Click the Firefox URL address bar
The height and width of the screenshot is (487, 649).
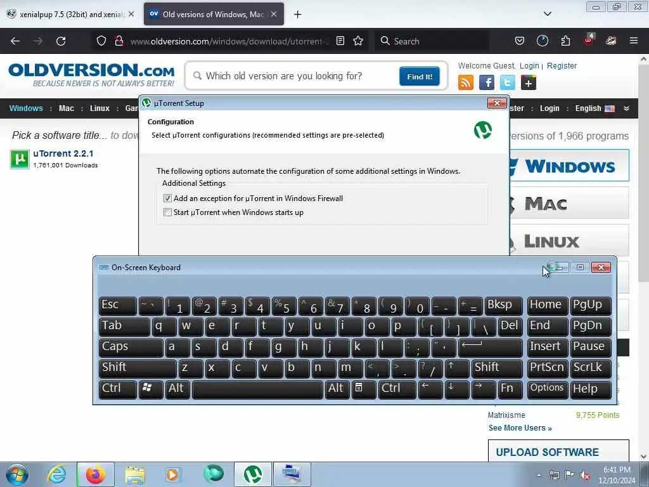tap(229, 41)
